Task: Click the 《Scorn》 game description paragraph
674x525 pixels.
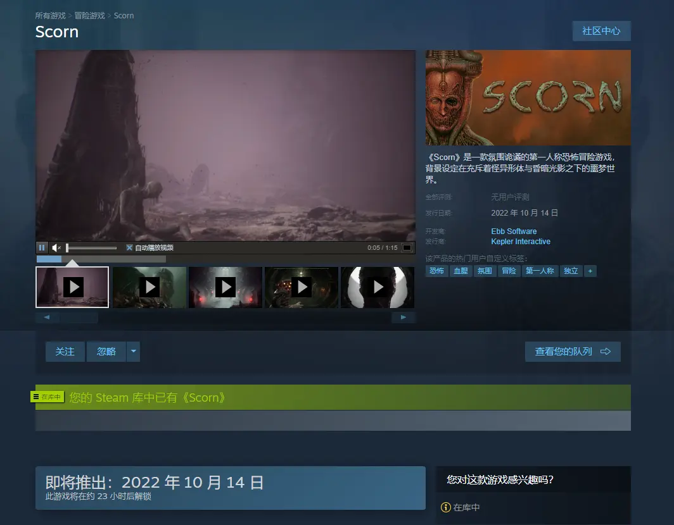Action: click(521, 168)
